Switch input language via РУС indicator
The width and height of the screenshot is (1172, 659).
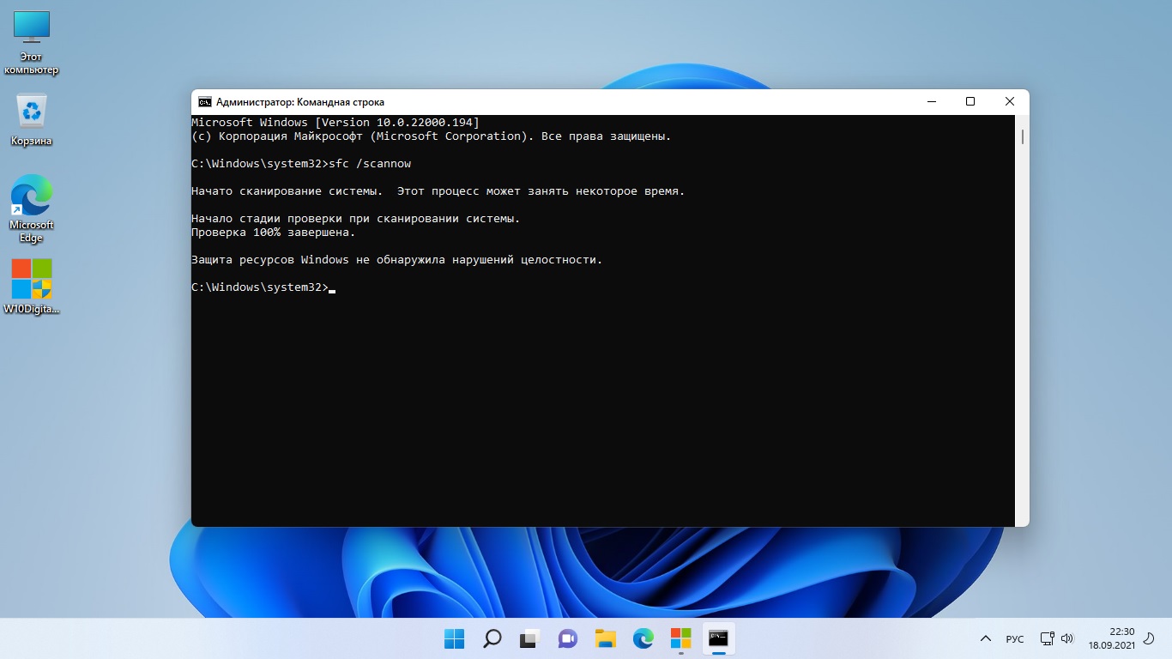pyautogui.click(x=1015, y=639)
